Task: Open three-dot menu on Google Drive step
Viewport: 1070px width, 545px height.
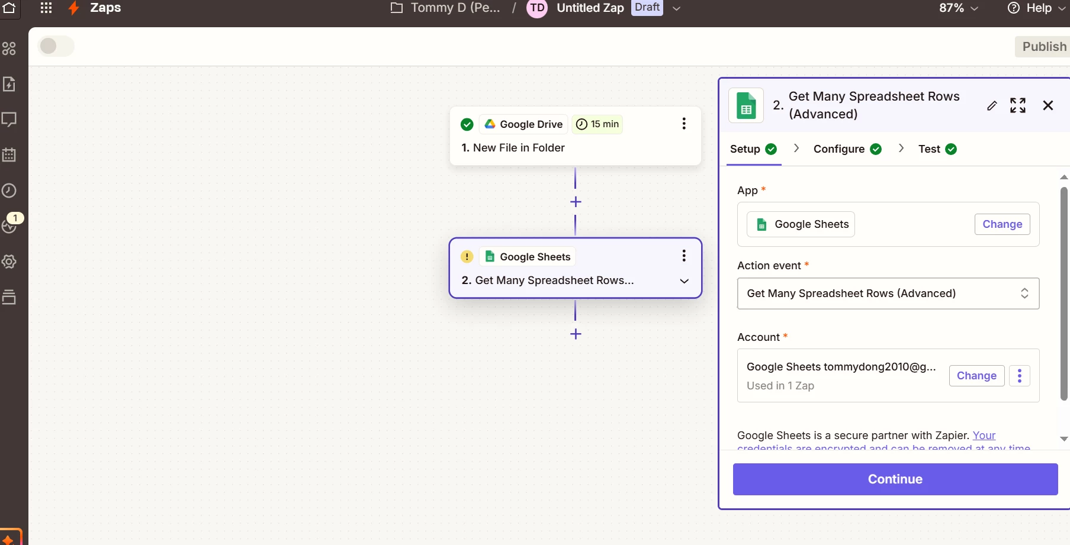Action: 684,124
